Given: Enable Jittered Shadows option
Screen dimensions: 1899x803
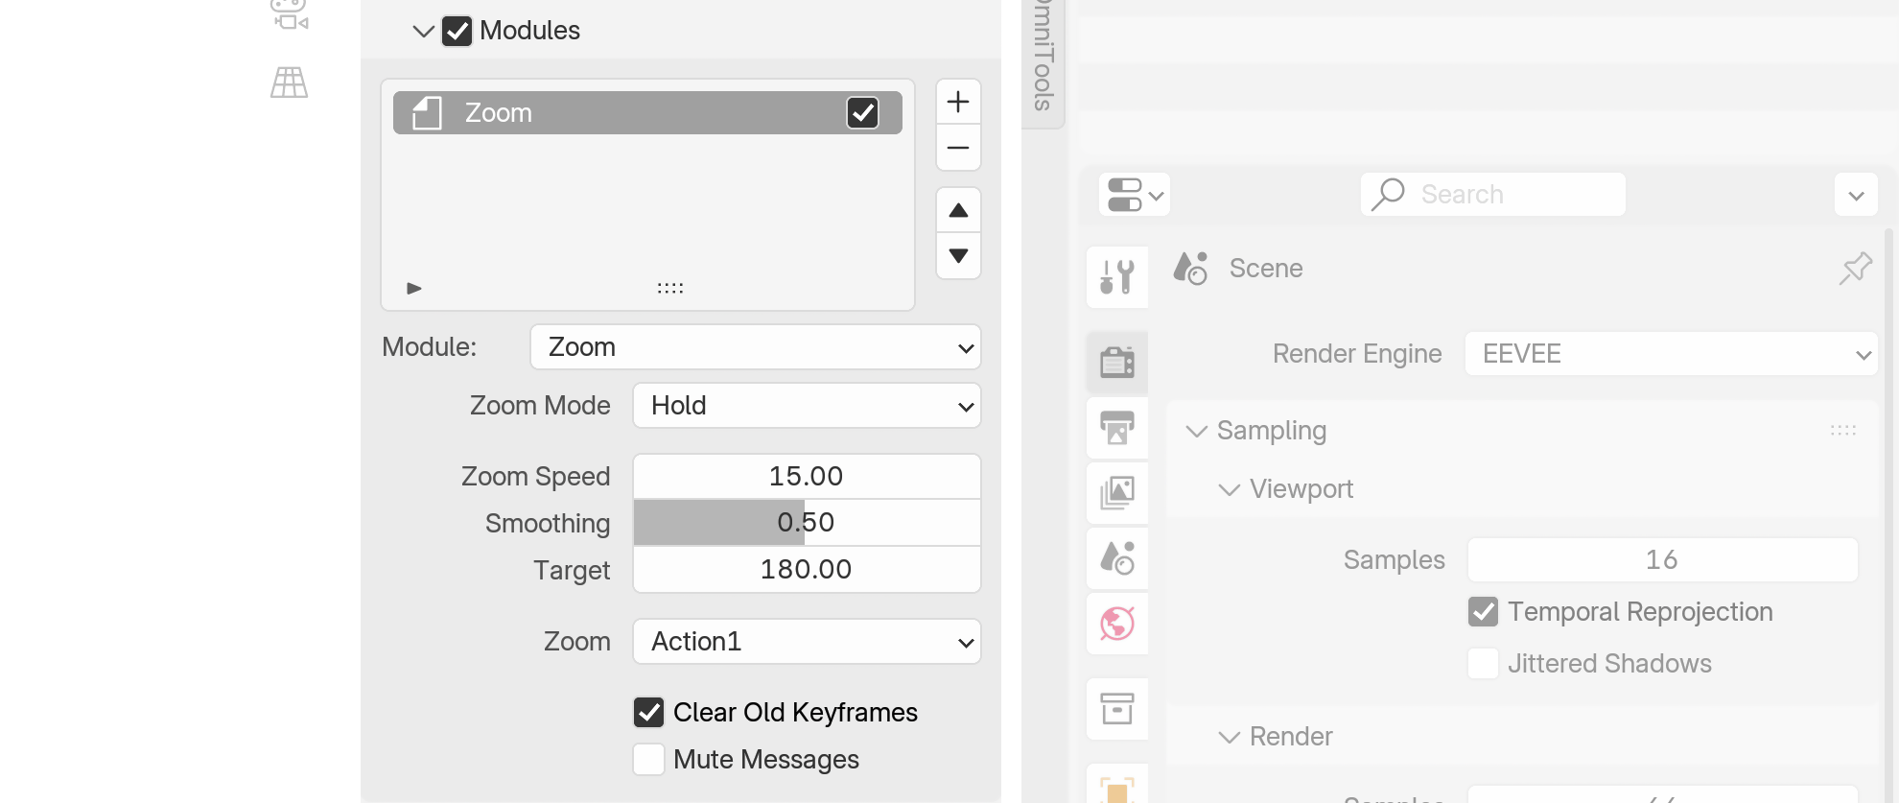Looking at the screenshot, I should pos(1483,663).
